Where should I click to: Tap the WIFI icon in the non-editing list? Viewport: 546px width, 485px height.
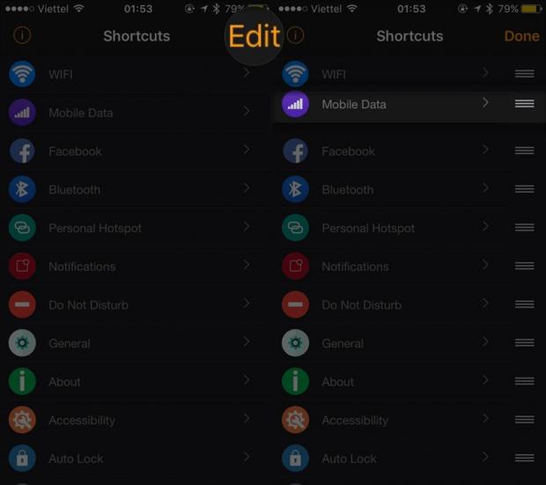[x=22, y=73]
